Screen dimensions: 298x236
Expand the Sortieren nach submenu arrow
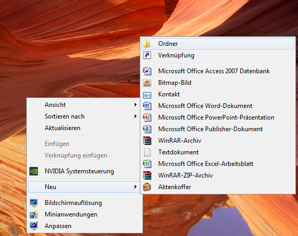[135, 116]
